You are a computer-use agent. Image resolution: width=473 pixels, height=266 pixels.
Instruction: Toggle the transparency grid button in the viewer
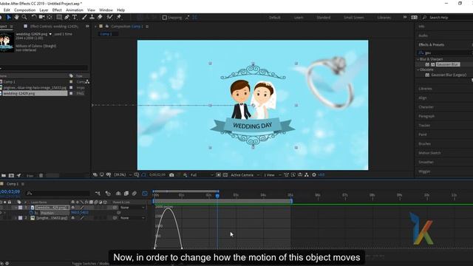(225, 175)
